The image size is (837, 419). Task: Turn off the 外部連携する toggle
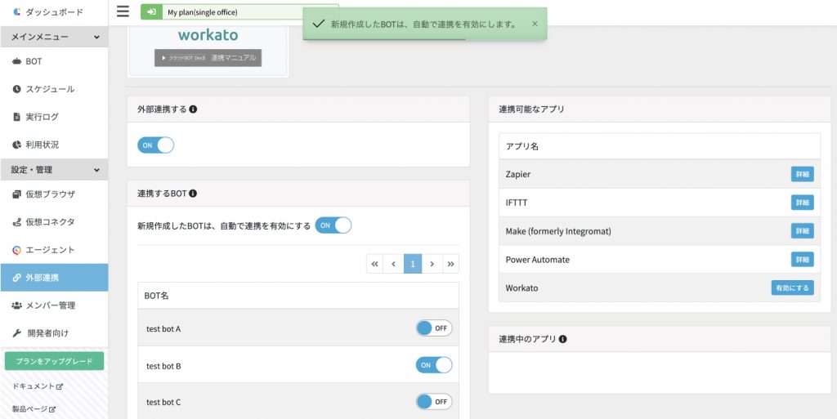point(156,145)
